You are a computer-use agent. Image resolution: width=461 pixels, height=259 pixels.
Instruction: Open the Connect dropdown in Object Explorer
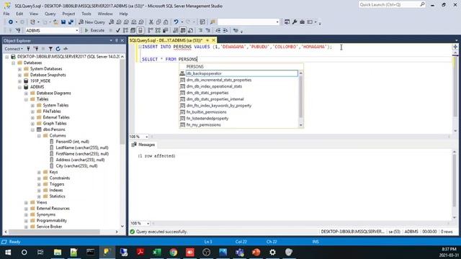(14, 49)
